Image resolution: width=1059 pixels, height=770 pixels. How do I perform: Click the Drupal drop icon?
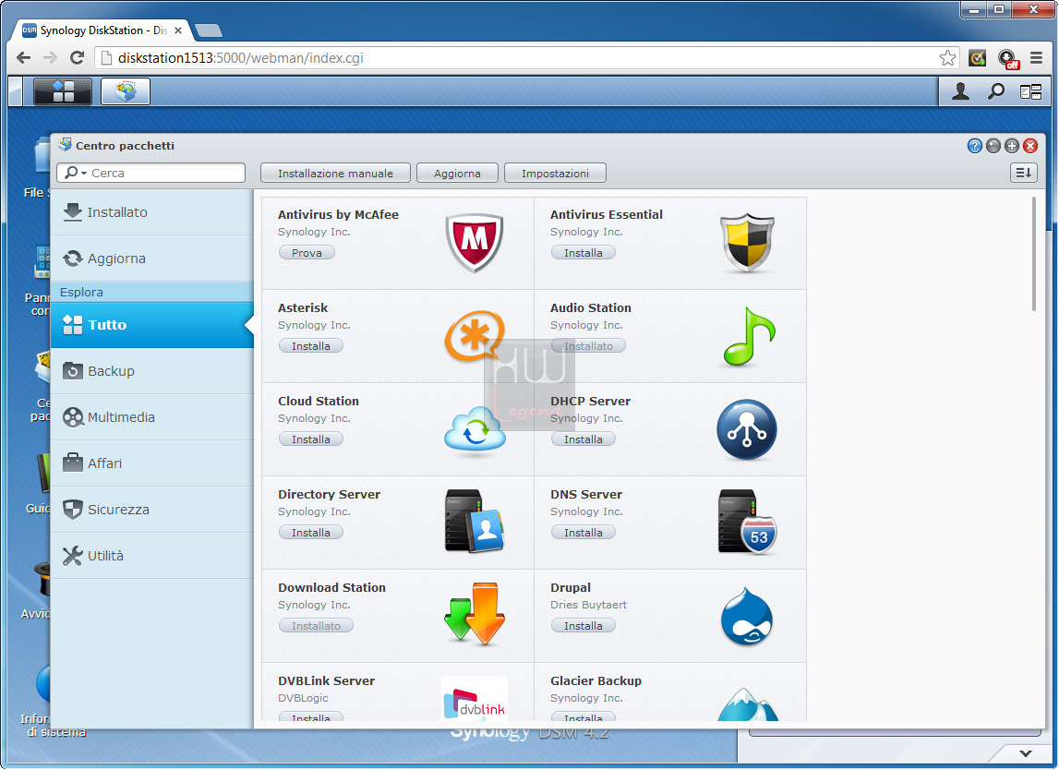(x=746, y=616)
